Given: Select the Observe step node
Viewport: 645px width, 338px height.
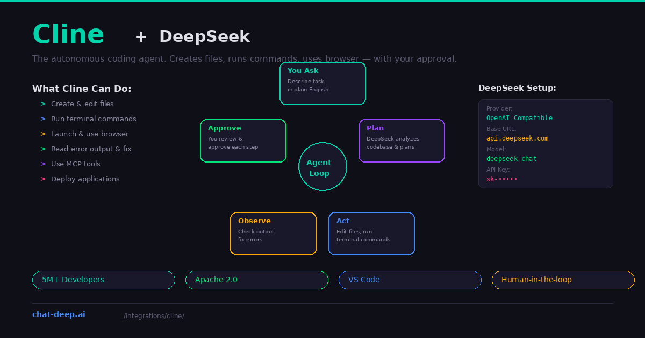Looking at the screenshot, I should (x=273, y=233).
